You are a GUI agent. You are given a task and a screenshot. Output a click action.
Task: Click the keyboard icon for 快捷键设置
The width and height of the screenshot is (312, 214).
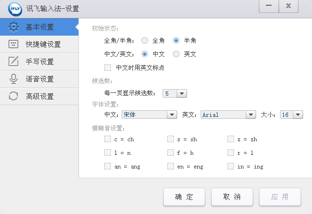14,44
